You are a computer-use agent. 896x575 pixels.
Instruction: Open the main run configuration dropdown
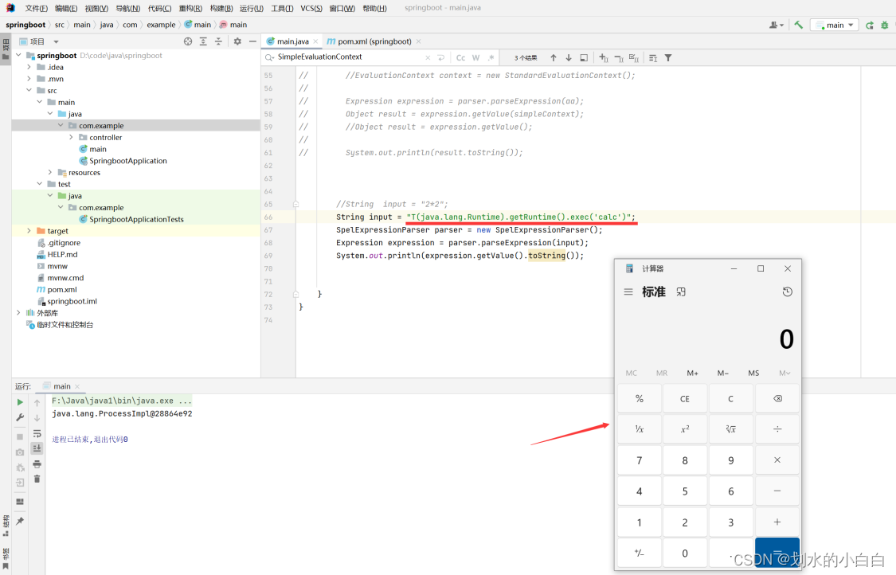(835, 25)
